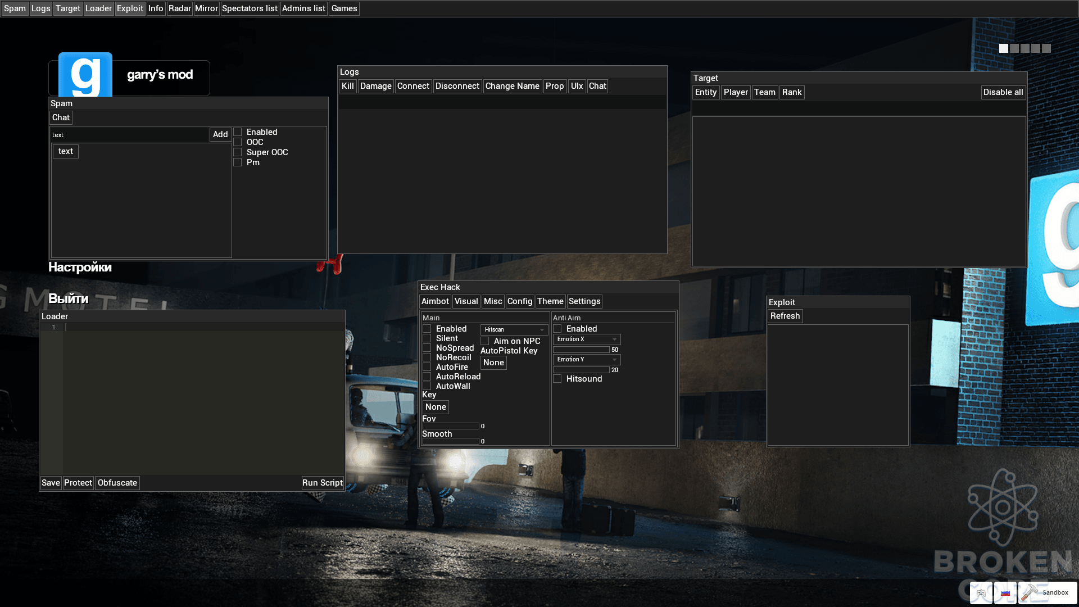Toggle the AutoFire checkbox
This screenshot has height=607, width=1079.
click(427, 367)
